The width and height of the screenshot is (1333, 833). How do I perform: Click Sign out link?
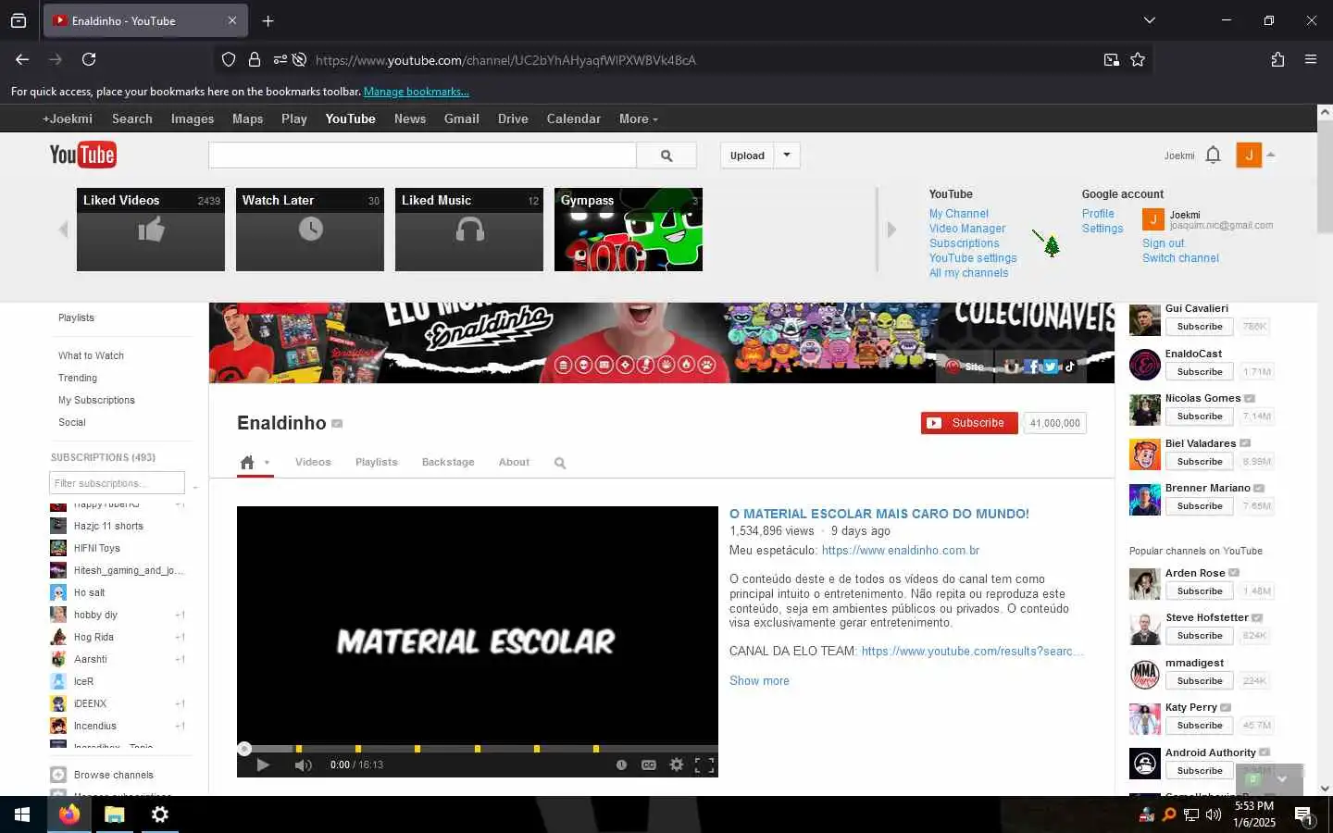(1163, 243)
